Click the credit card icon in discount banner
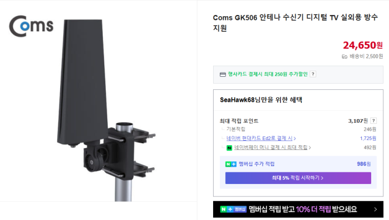 223,74
